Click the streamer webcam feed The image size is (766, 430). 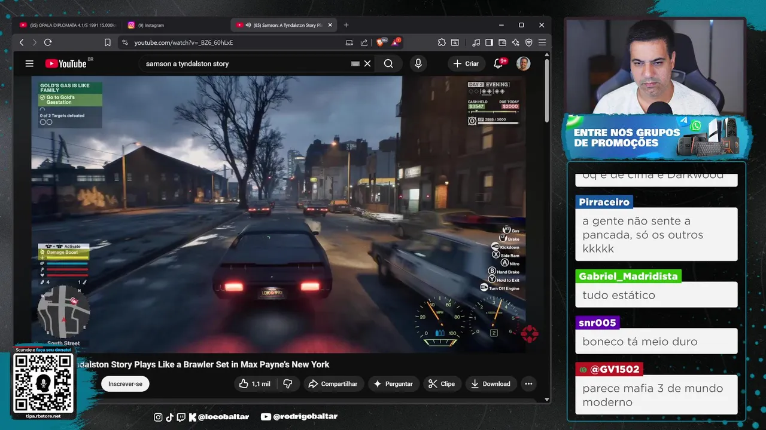655,66
